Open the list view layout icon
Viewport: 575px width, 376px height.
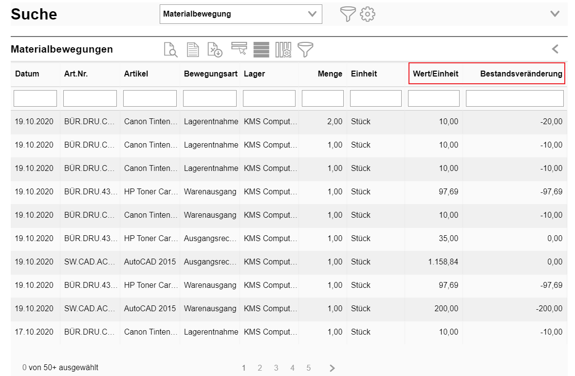pos(261,49)
